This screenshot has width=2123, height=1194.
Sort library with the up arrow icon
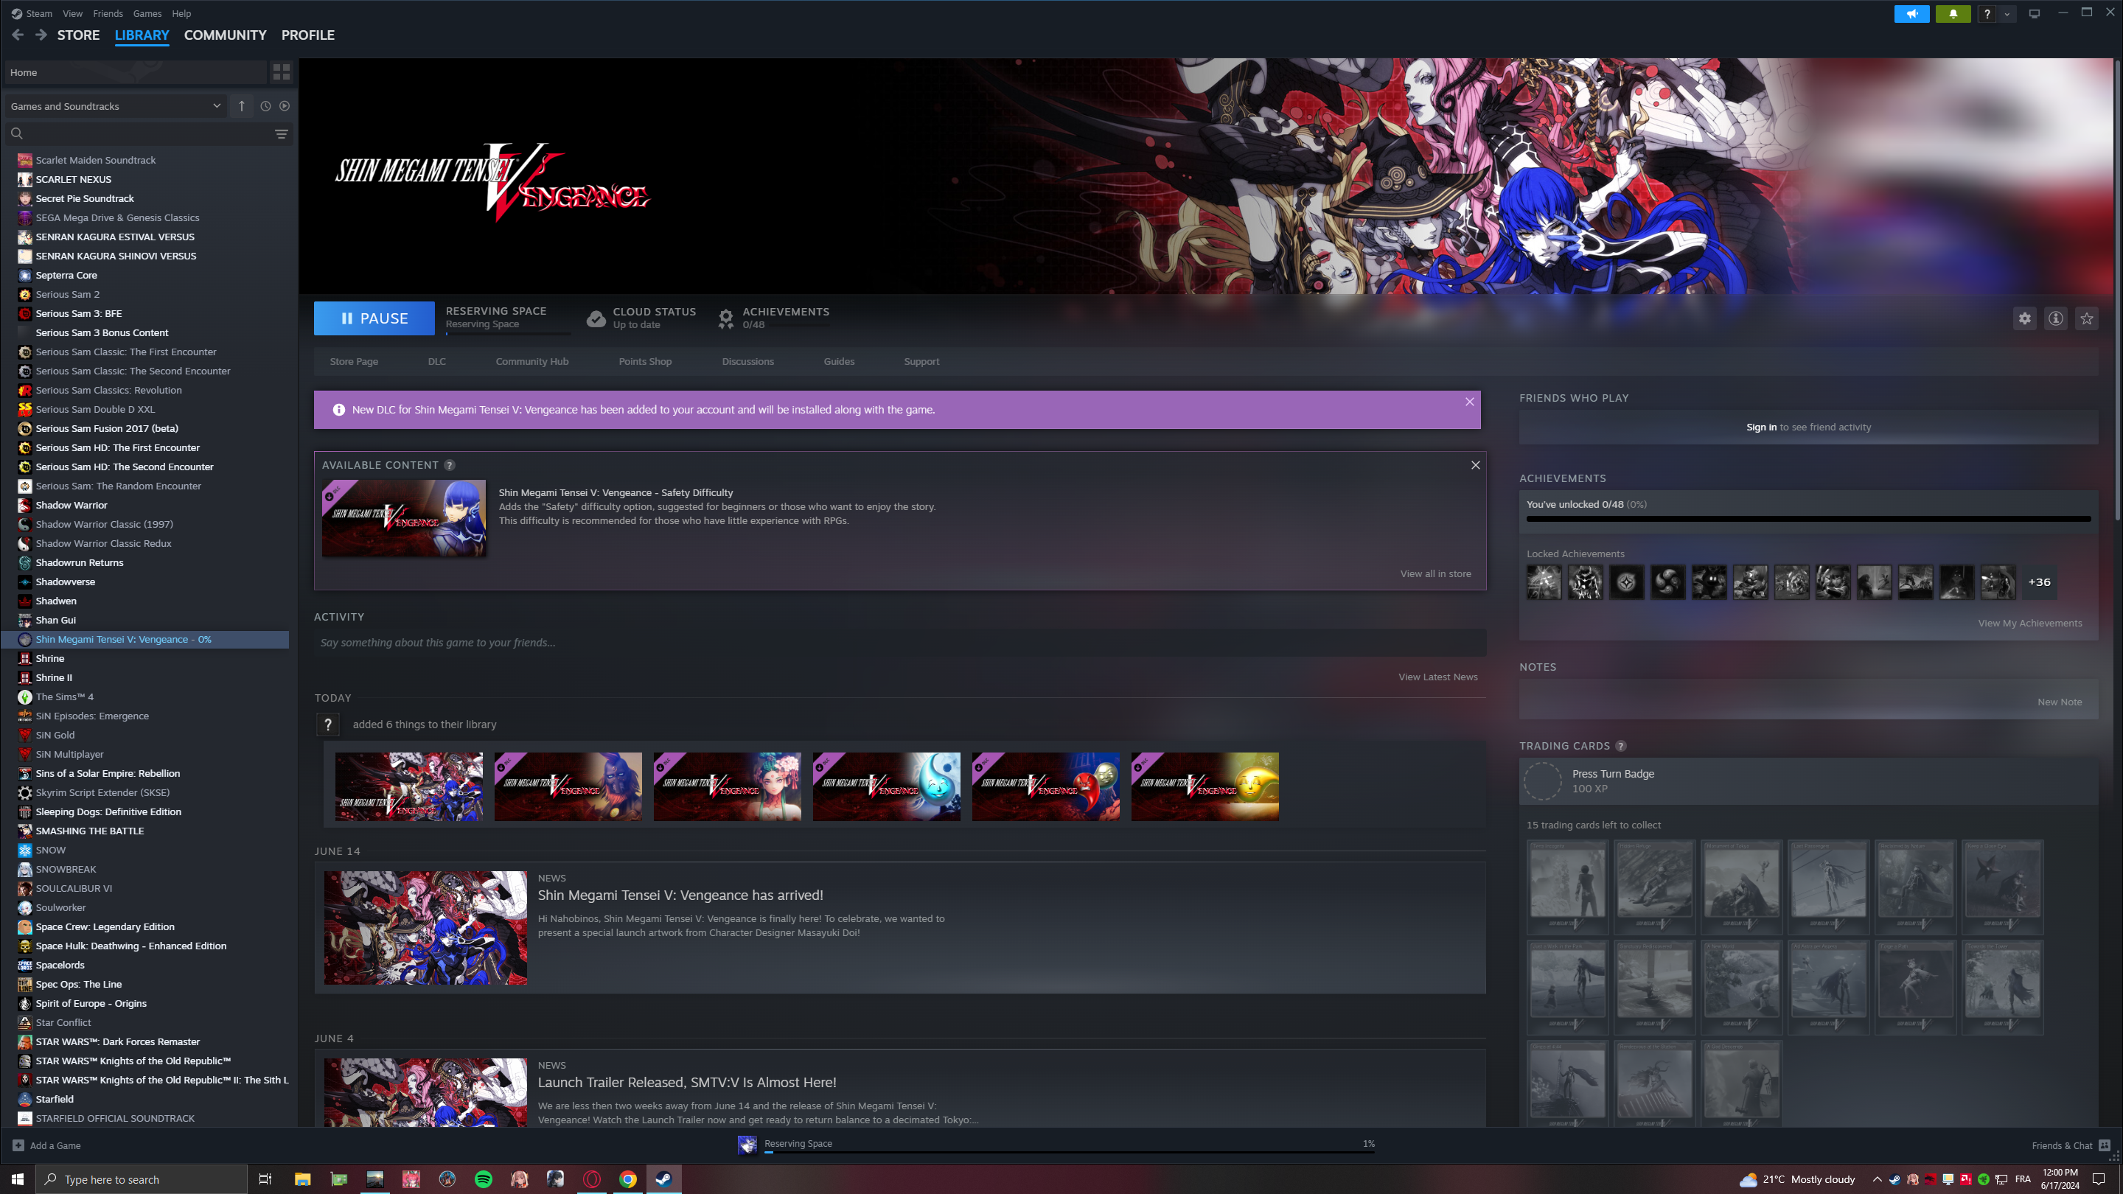click(242, 106)
